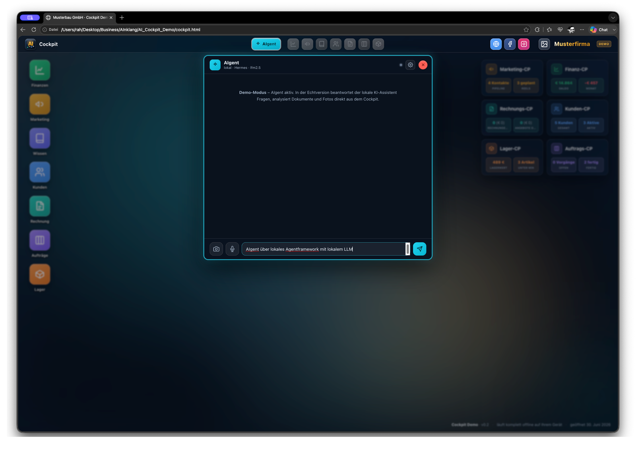Image resolution: width=636 pixels, height=455 pixels.
Task: Click the Demo-Modus info text
Action: click(318, 96)
